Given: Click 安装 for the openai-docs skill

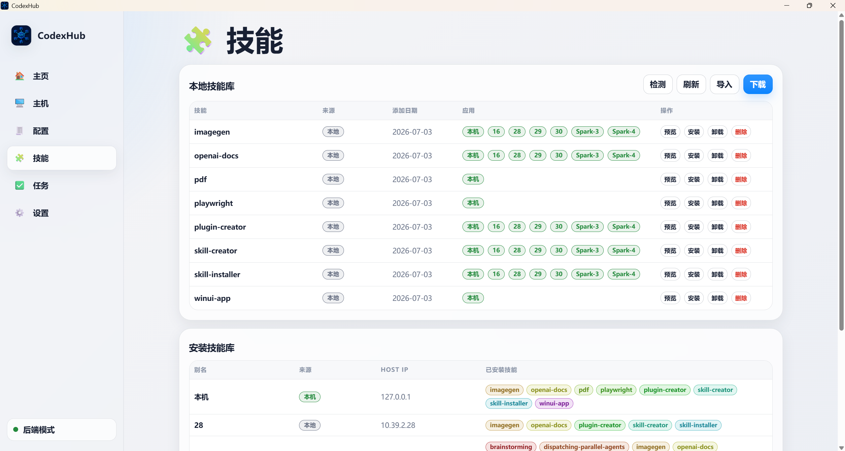Looking at the screenshot, I should [x=694, y=156].
